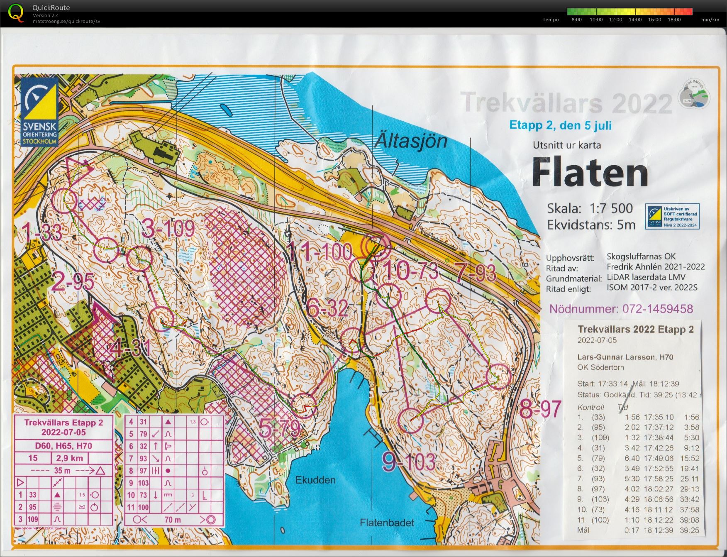
Task: Click the finish double-circle on the map
Action: 376,245
